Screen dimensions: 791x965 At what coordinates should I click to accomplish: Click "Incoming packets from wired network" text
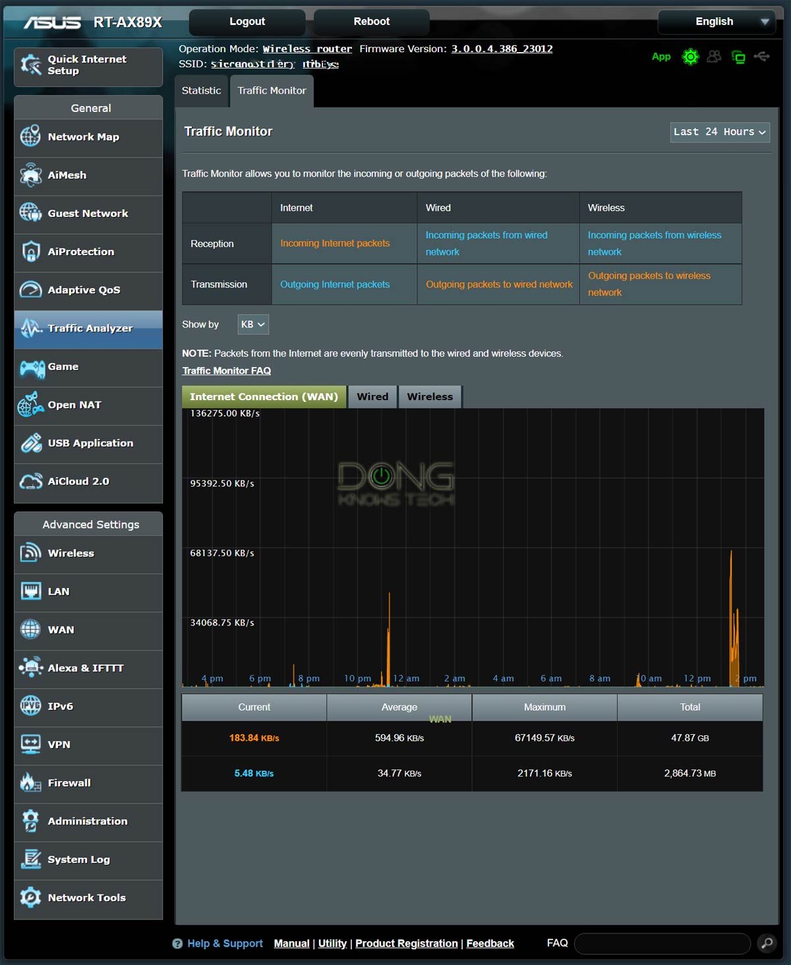pyautogui.click(x=486, y=243)
